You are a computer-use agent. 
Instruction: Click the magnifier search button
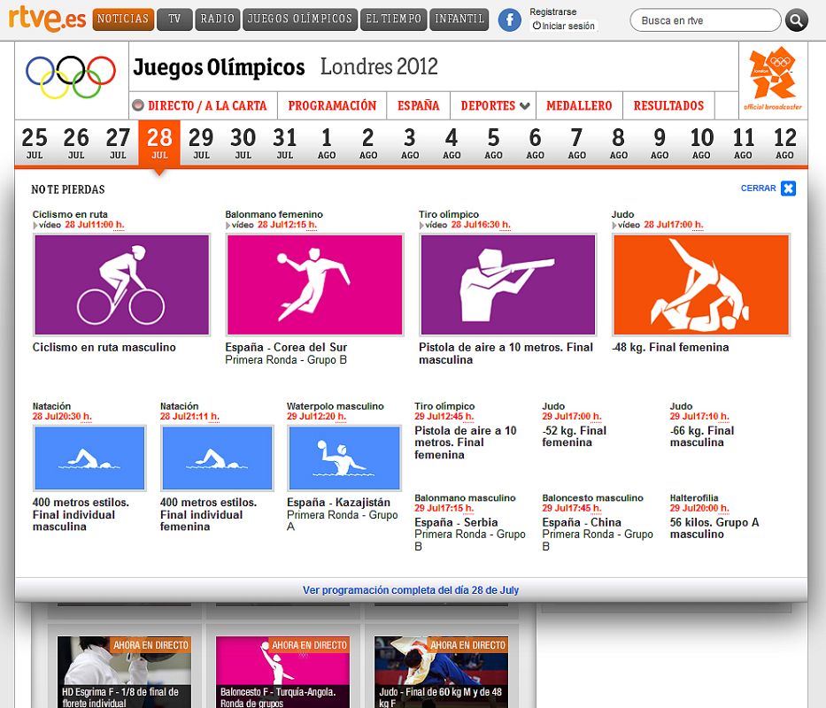pos(797,20)
